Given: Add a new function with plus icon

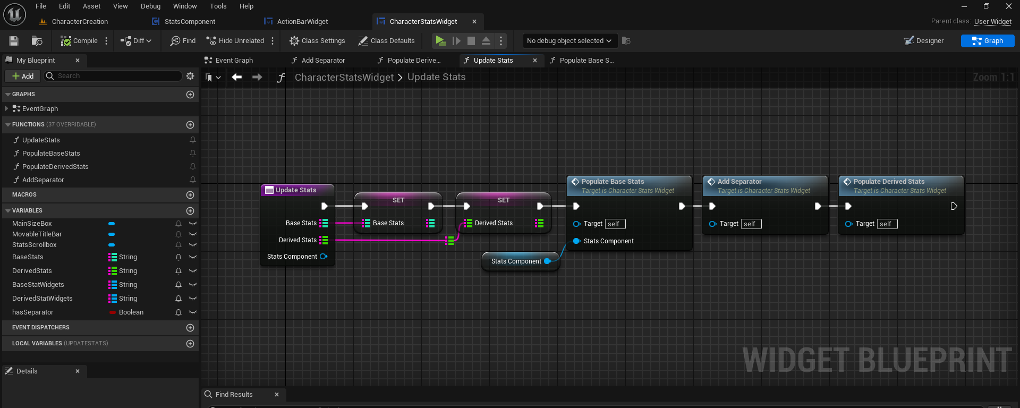Looking at the screenshot, I should tap(190, 125).
